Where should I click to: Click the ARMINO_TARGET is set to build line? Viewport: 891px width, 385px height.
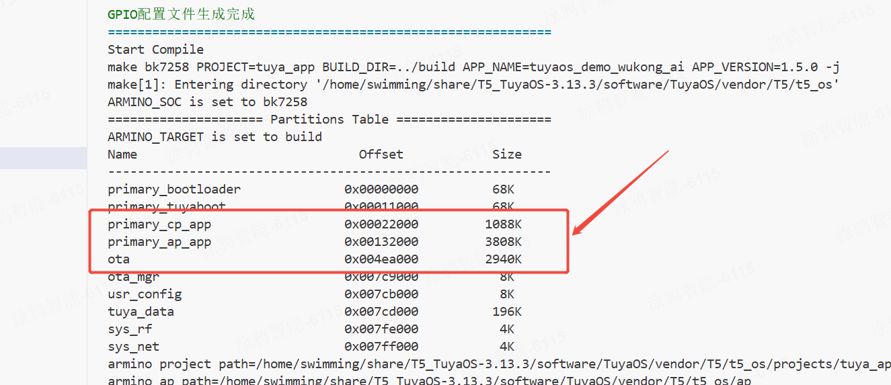coord(215,137)
